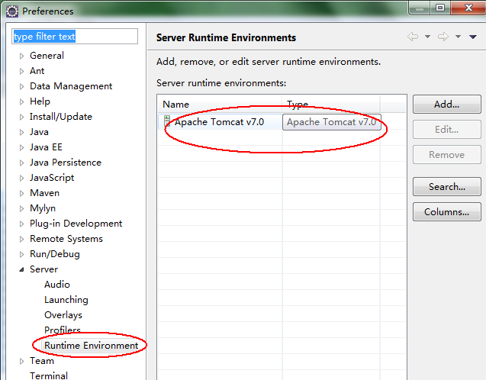Select the Terminal preferences category
Image resolution: width=486 pixels, height=380 pixels.
tap(49, 375)
